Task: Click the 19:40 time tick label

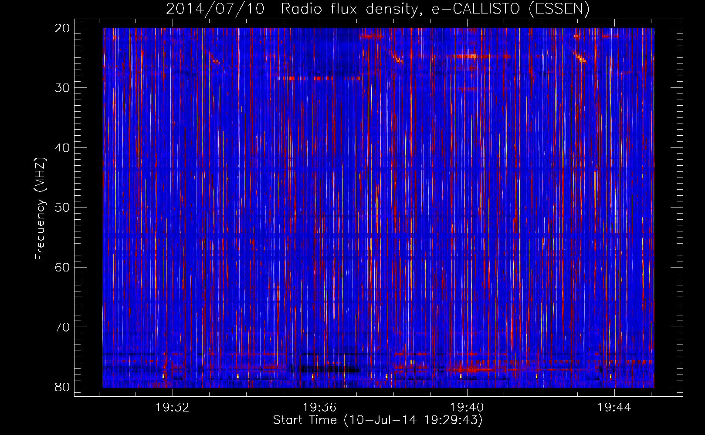Action: tap(467, 407)
